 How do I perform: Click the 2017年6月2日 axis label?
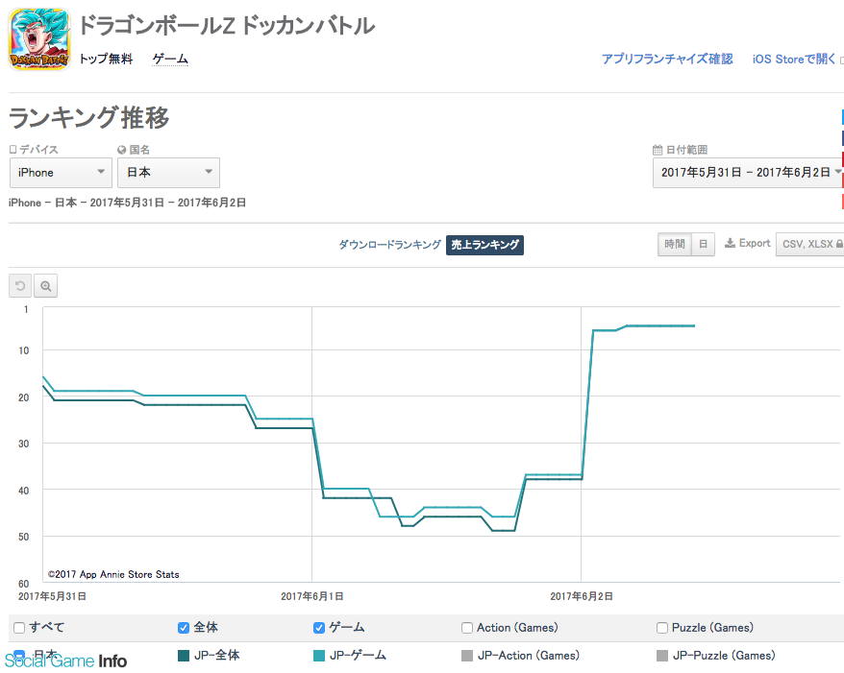[582, 596]
